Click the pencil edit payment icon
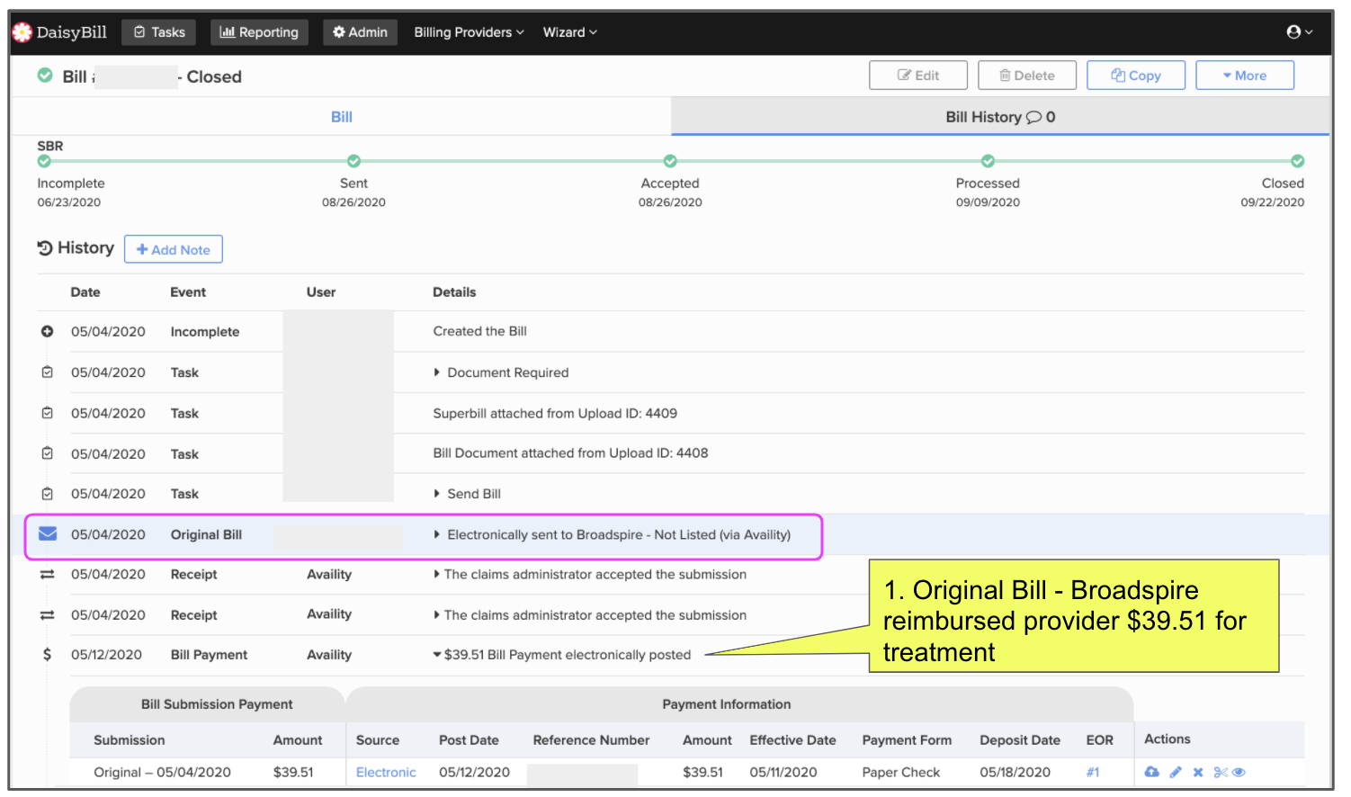1351x797 pixels. coord(1176,772)
